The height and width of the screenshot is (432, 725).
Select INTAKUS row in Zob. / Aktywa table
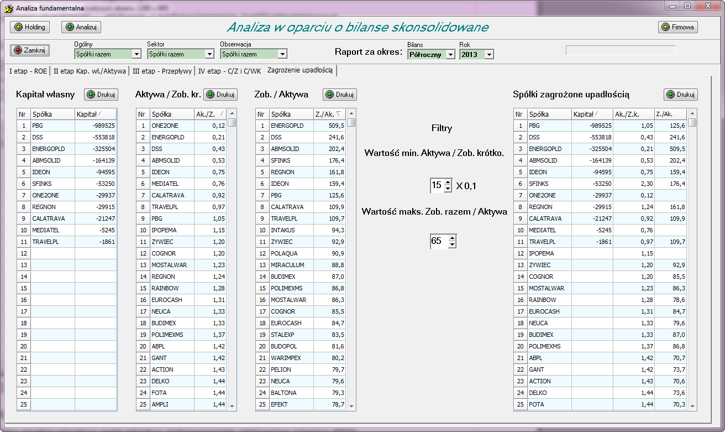point(301,230)
